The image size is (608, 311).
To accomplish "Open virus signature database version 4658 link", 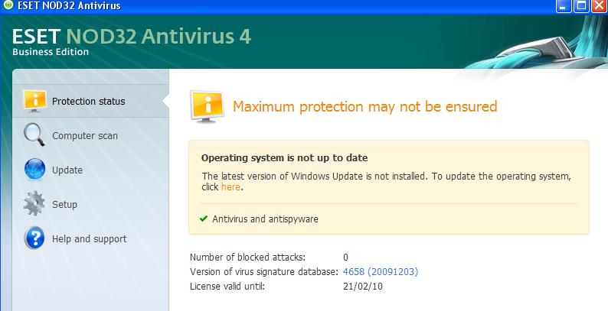I will pyautogui.click(x=380, y=271).
